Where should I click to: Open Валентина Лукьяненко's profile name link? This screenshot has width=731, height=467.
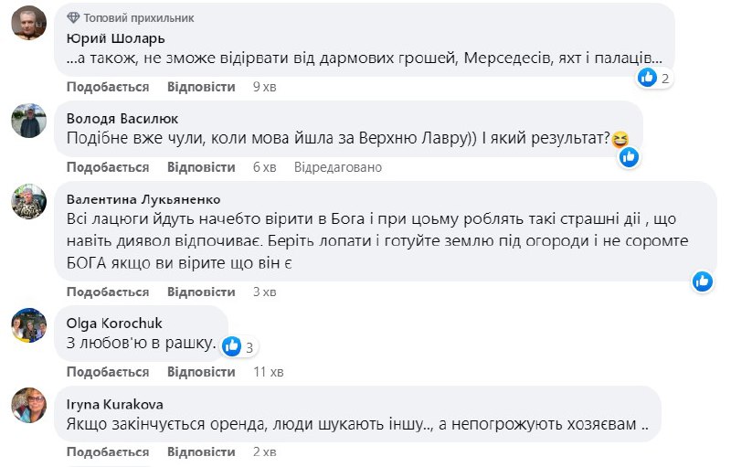143,198
